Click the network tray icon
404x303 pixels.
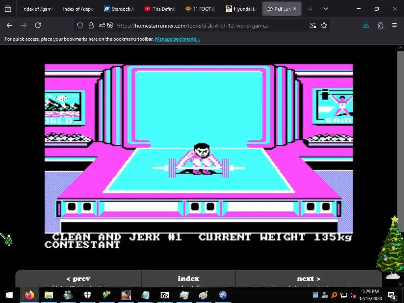click(x=344, y=295)
